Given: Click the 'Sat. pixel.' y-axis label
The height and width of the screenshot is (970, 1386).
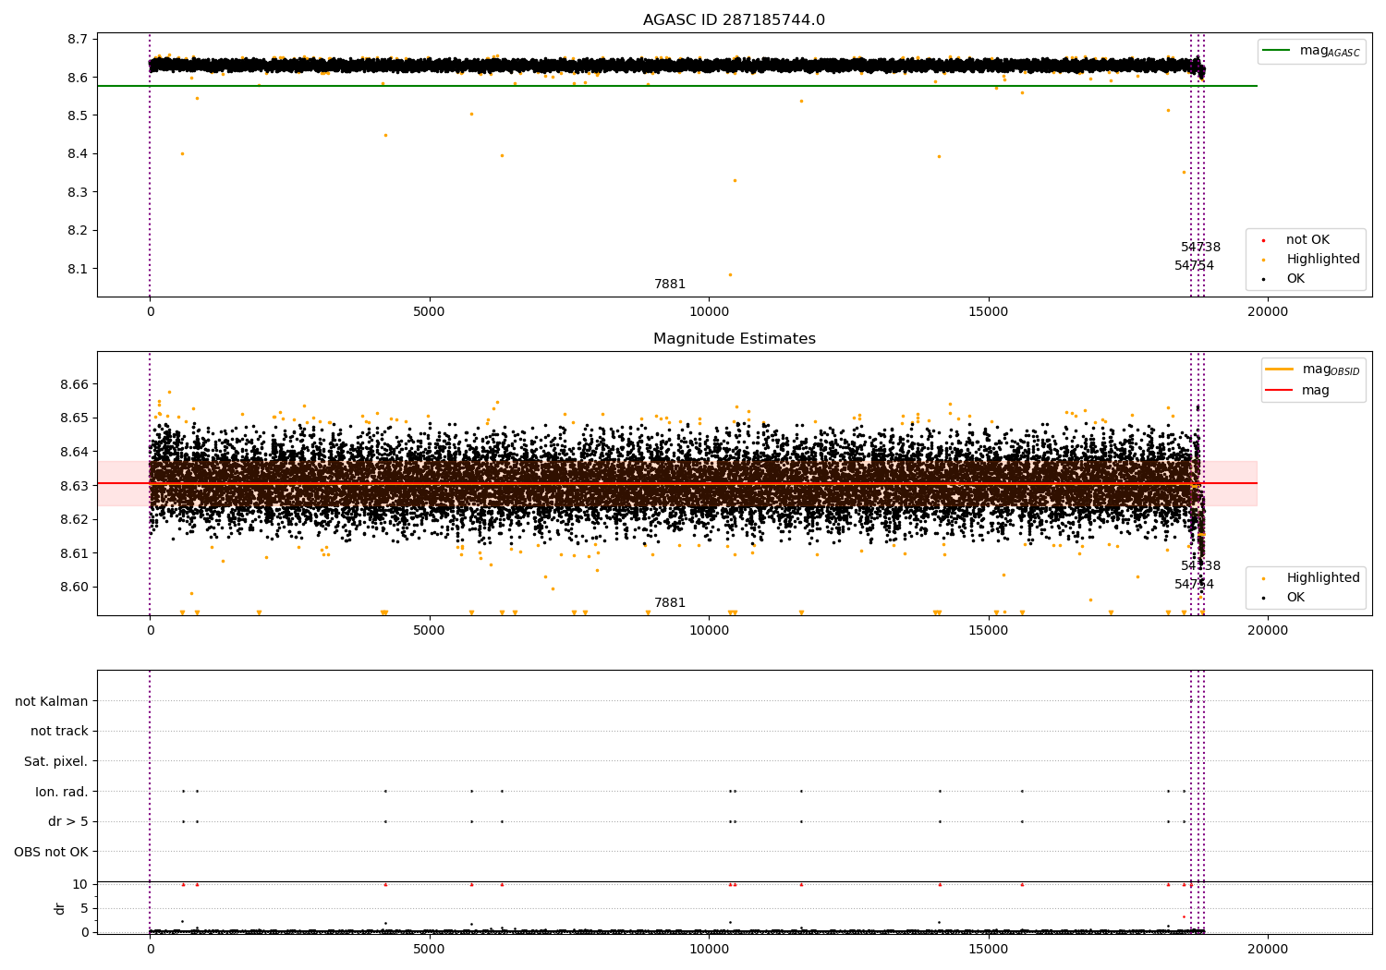Looking at the screenshot, I should [56, 761].
